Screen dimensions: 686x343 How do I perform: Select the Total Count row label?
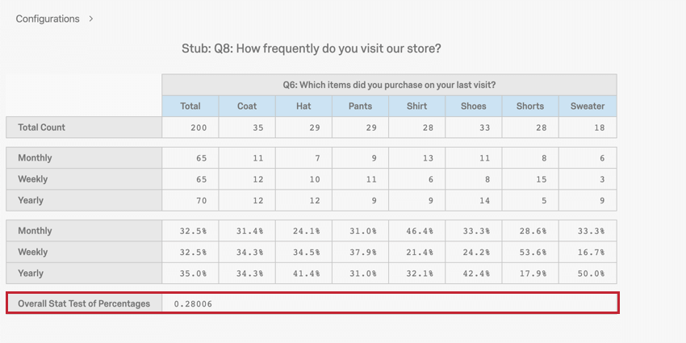pyautogui.click(x=41, y=128)
